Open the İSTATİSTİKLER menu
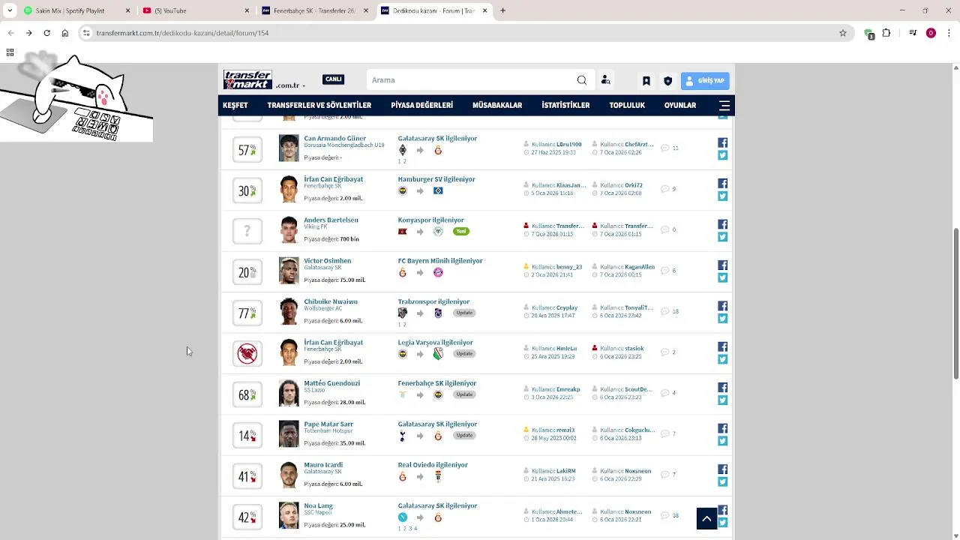Viewport: 960px width, 540px height. 565,106
